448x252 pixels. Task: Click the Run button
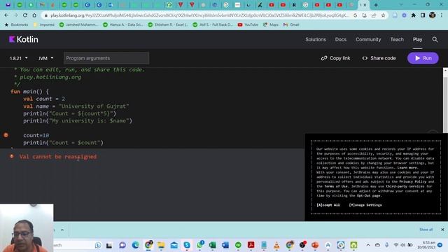click(x=423, y=58)
